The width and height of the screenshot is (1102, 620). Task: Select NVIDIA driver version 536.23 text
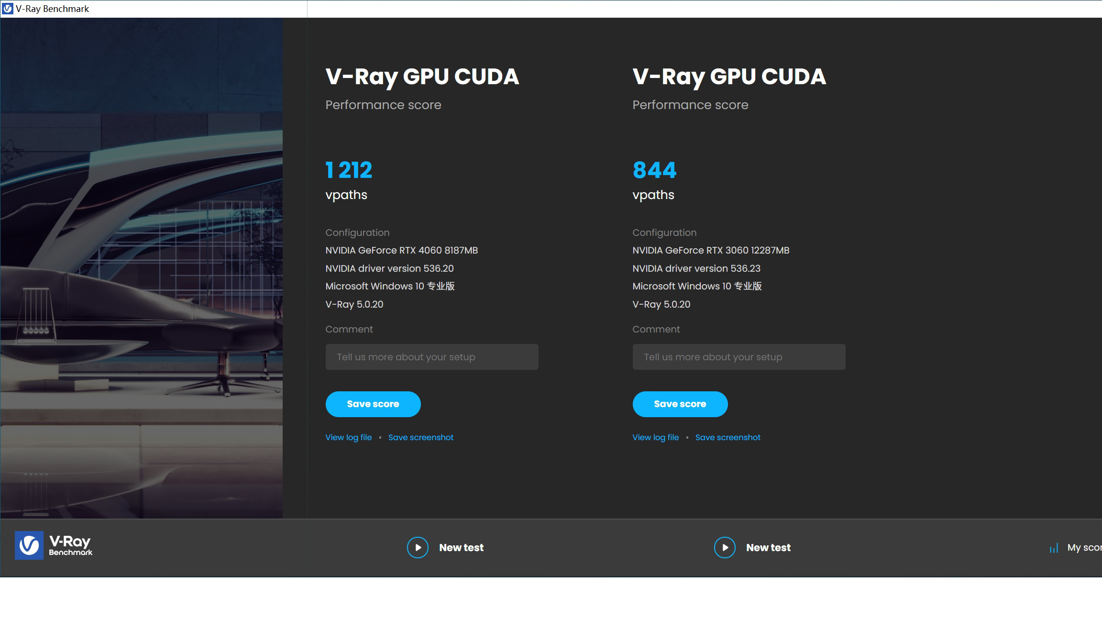(x=696, y=268)
